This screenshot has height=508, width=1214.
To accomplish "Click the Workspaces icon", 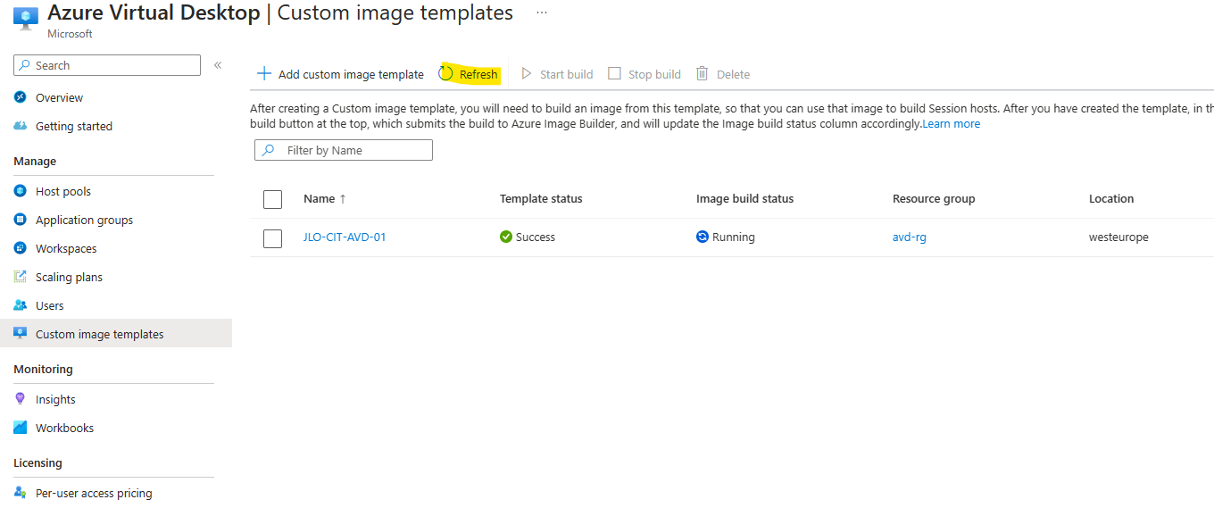I will (21, 248).
